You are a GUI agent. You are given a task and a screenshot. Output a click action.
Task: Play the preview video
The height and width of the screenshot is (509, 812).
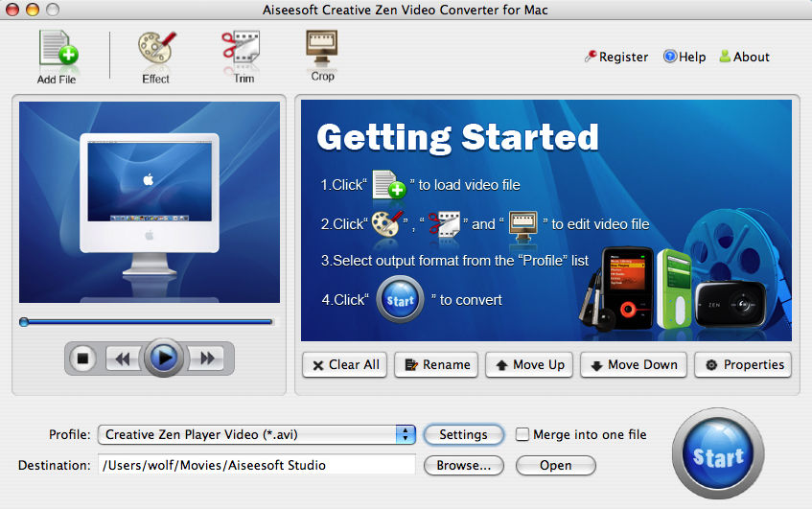[x=164, y=358]
